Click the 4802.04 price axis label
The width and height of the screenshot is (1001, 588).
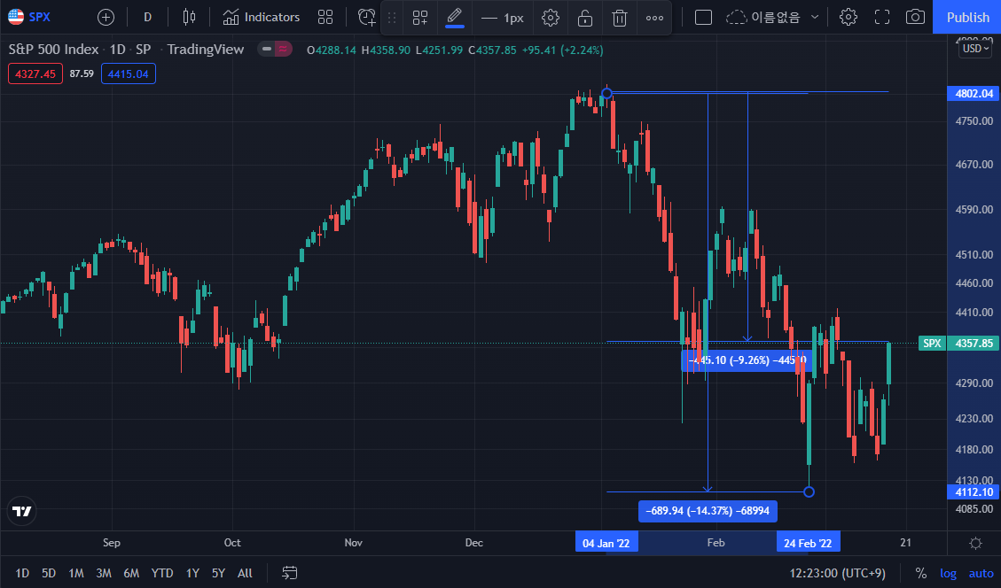point(974,94)
